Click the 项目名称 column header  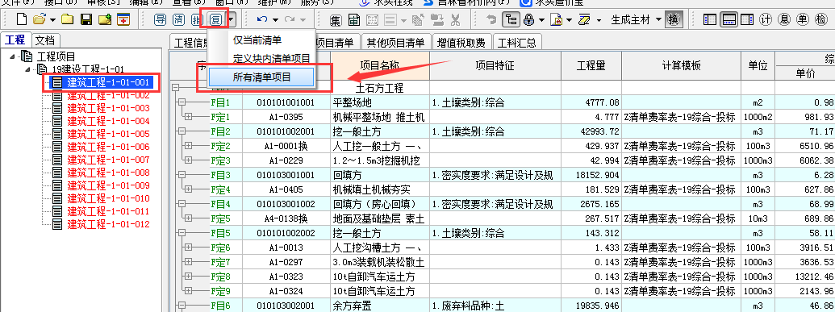(379, 66)
